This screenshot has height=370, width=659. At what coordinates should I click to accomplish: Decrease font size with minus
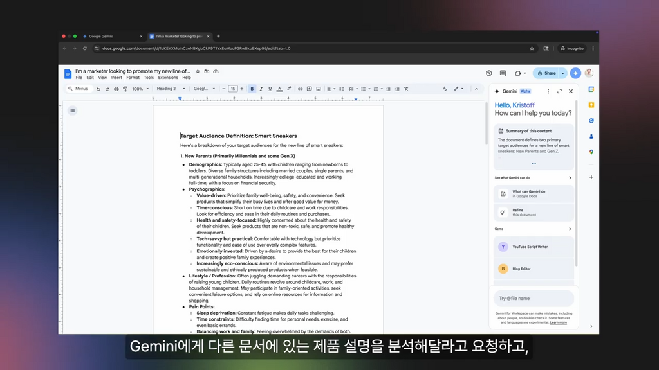[224, 89]
